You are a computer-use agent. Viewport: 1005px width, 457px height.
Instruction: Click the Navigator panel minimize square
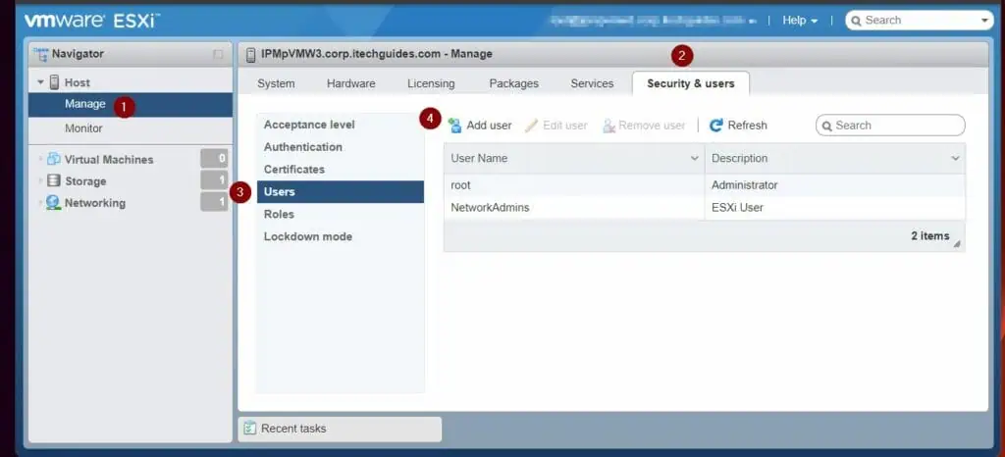tap(218, 54)
